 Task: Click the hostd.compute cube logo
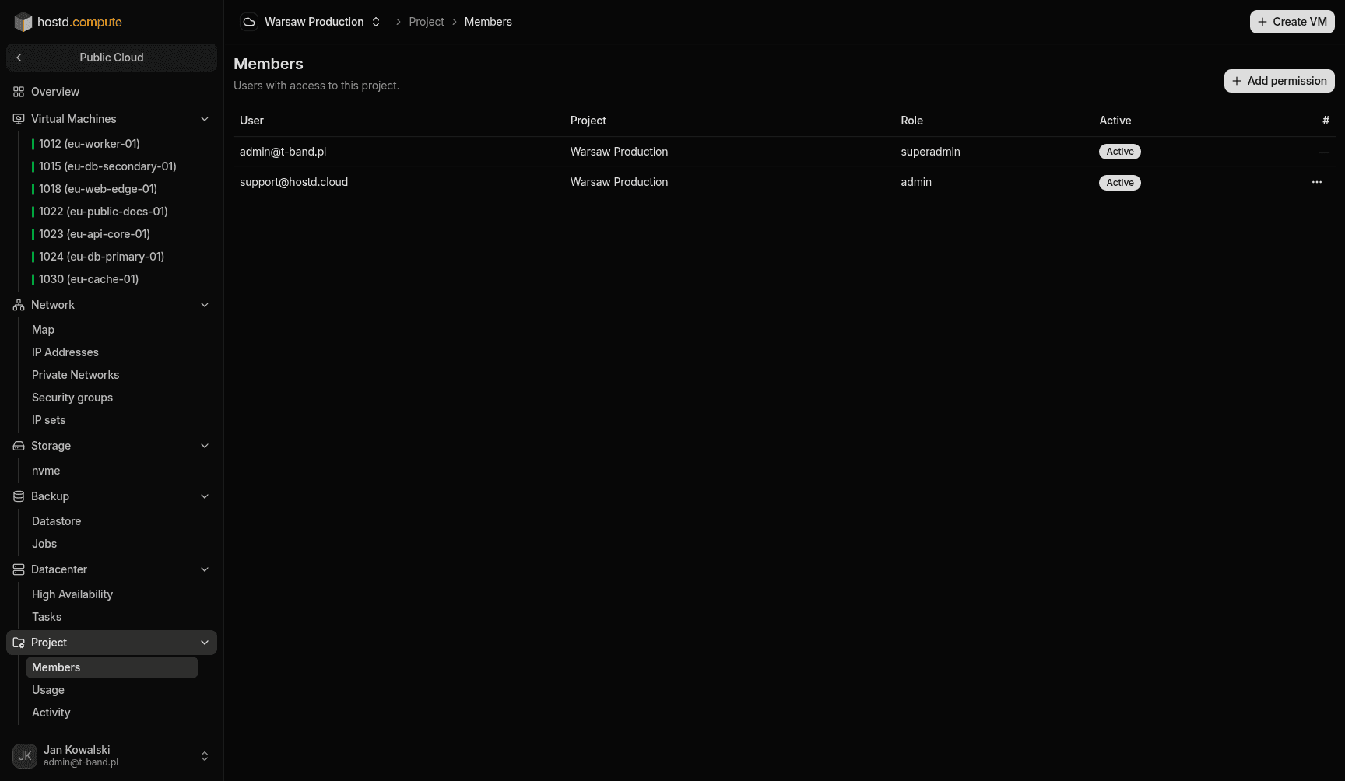(x=23, y=22)
